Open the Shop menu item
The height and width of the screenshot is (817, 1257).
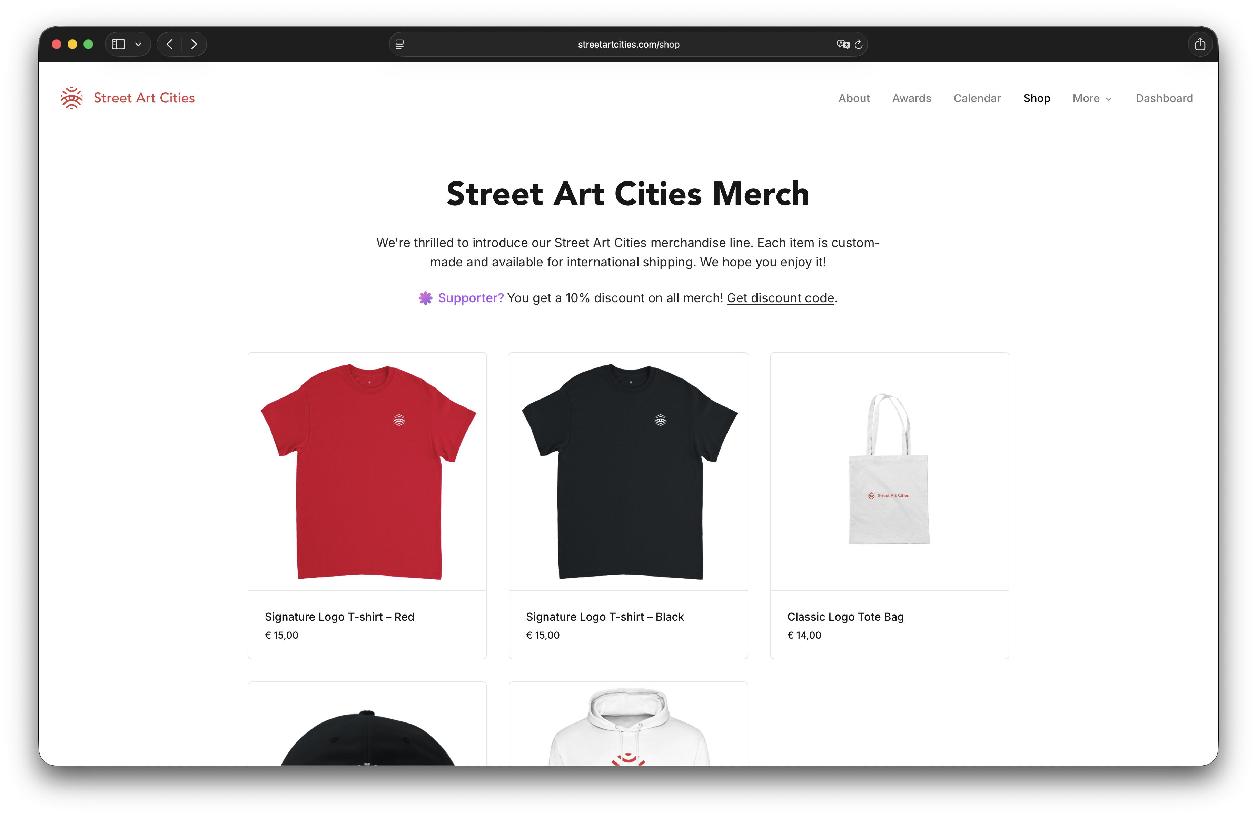pyautogui.click(x=1036, y=98)
